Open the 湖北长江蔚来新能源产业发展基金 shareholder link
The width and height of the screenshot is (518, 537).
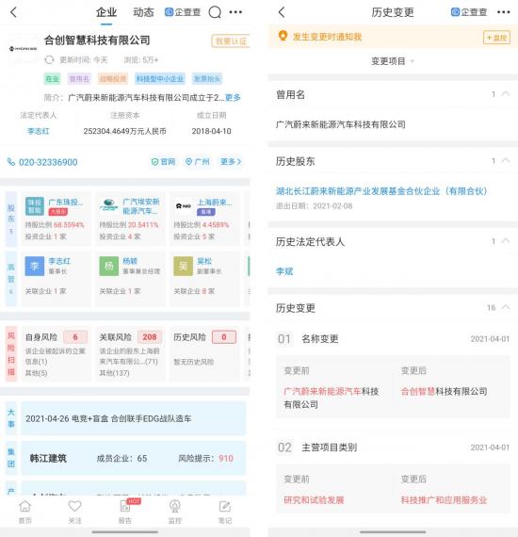click(x=381, y=191)
